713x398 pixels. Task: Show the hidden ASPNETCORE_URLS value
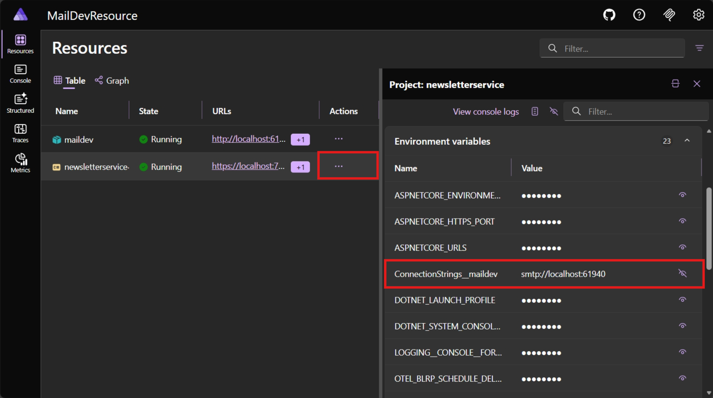(x=682, y=247)
